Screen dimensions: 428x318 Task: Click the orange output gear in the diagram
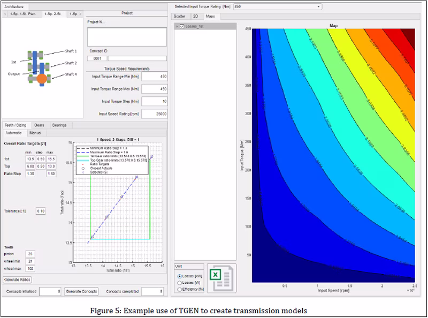(x=42, y=79)
